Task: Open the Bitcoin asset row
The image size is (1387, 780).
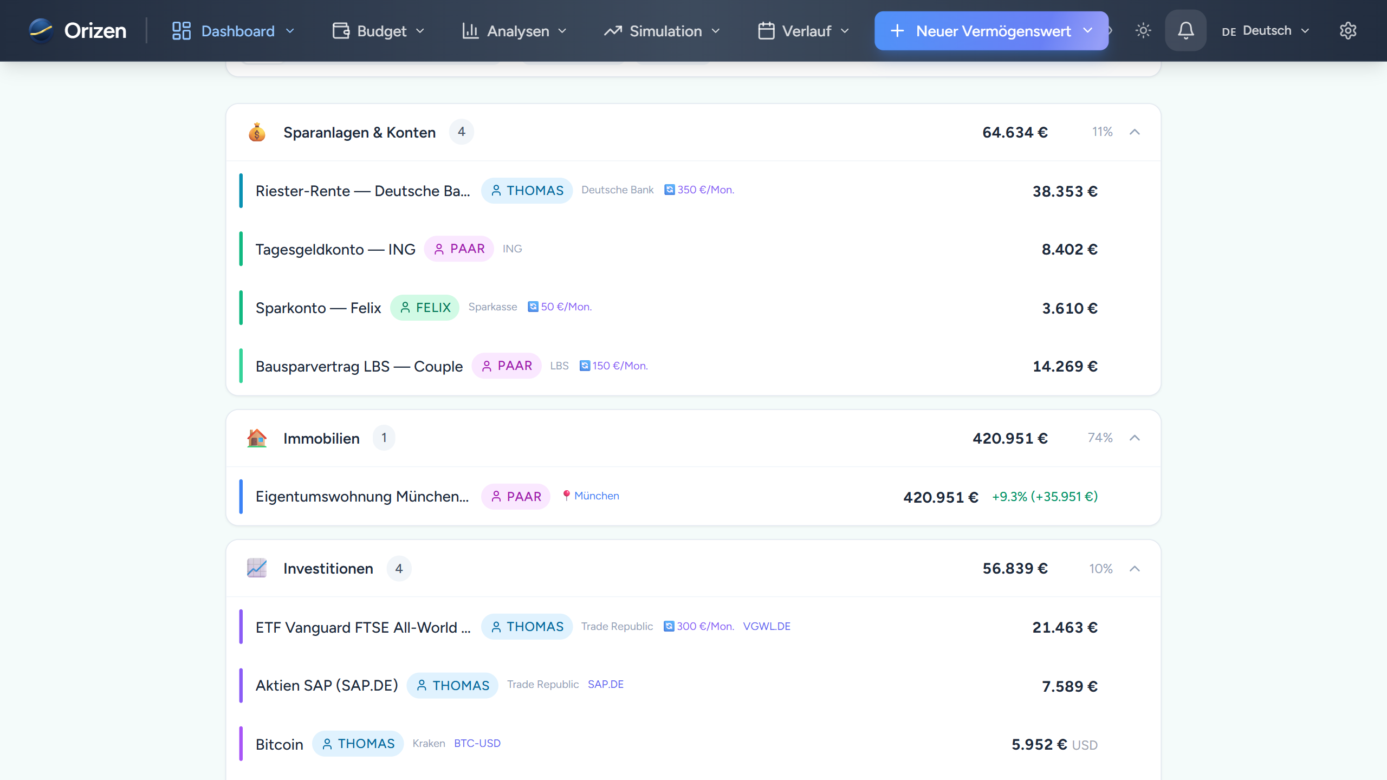Action: point(280,744)
